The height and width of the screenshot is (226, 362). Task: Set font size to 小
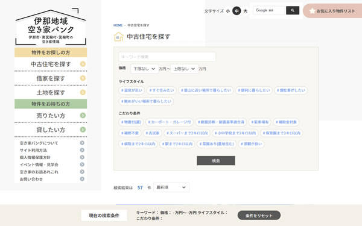(x=228, y=11)
